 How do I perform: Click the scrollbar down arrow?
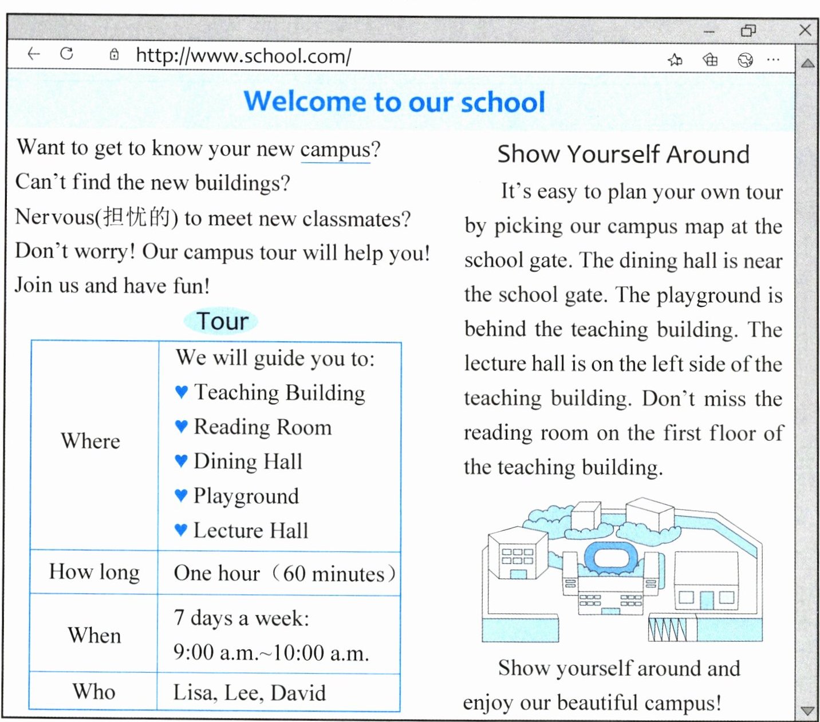(808, 711)
